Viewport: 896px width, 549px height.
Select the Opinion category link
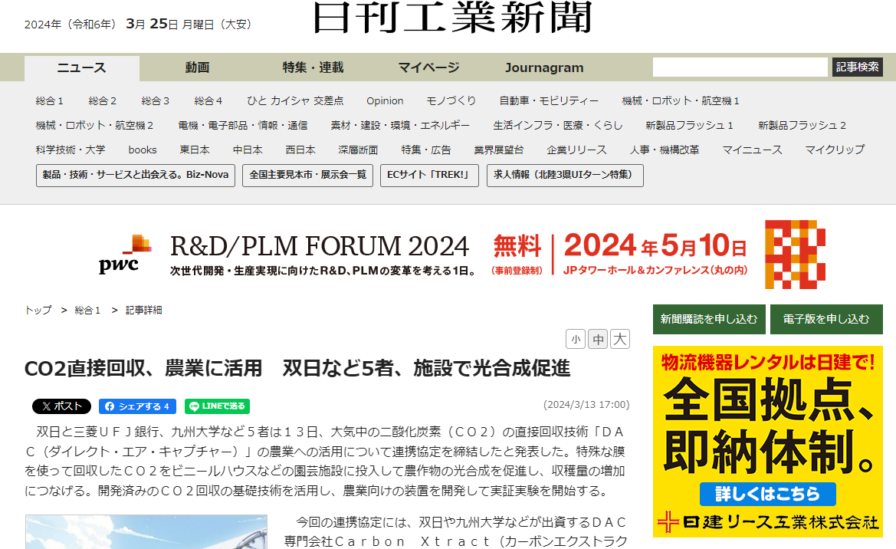[x=385, y=100]
